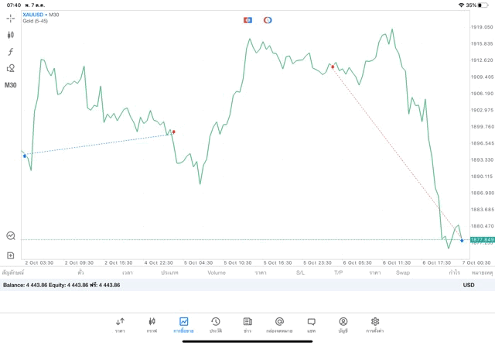495x346 pixels.
Task: Open the chart type candlestick icon
Action: click(11, 35)
